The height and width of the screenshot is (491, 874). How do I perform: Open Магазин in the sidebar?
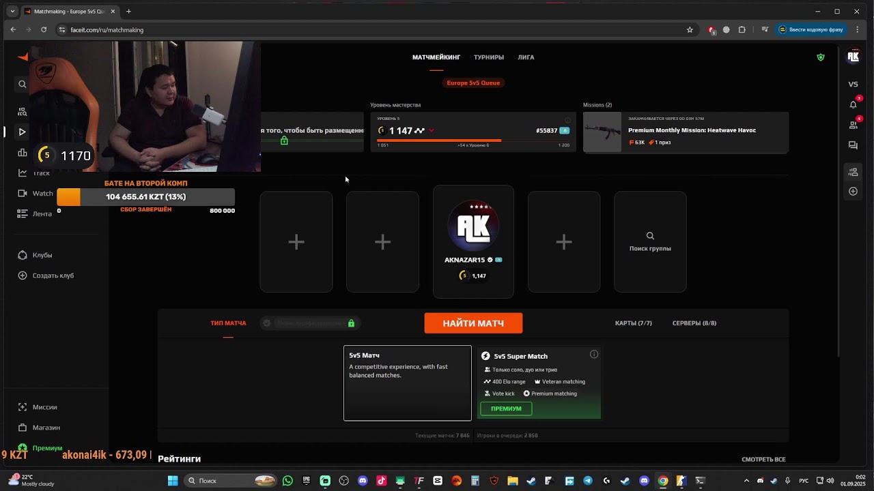(x=38, y=428)
